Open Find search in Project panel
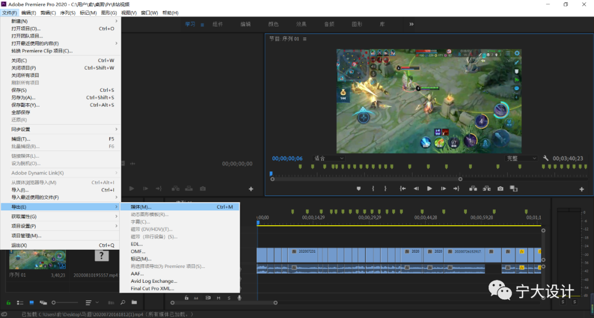The width and height of the screenshot is (594, 318). point(123,303)
